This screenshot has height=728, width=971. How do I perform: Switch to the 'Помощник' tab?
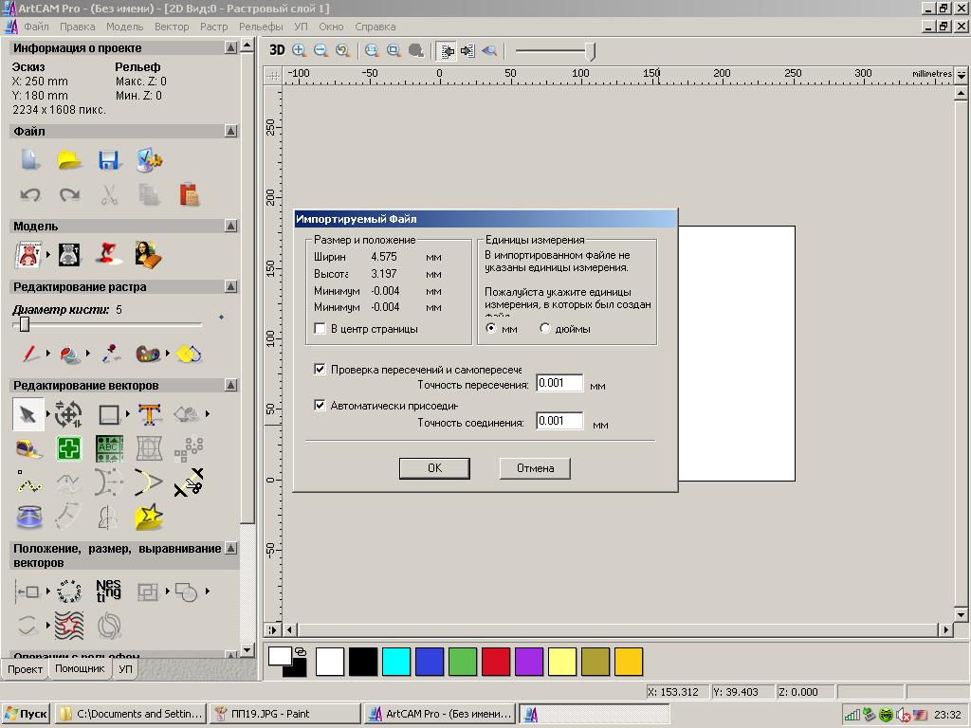(x=80, y=668)
